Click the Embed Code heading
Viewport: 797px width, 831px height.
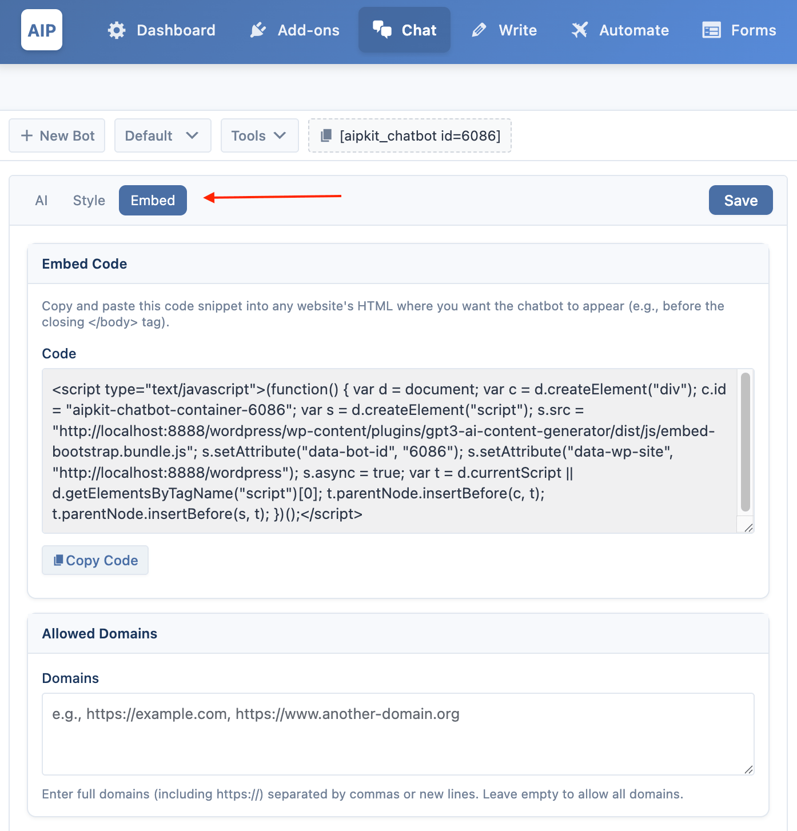(x=85, y=264)
